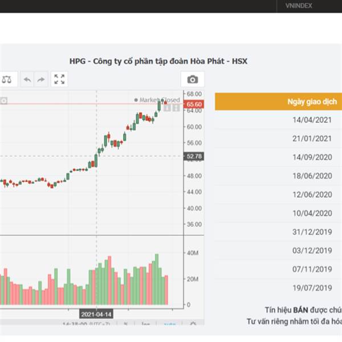
Task: Click the small collapse icon at chart left edge
Action: pyautogui.click(x=4, y=101)
